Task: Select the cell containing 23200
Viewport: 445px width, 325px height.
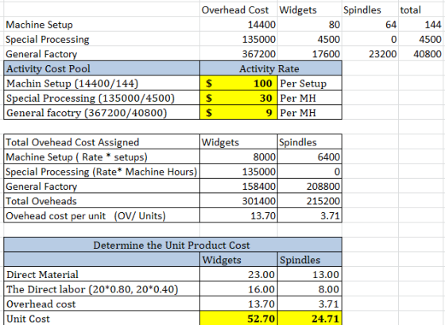Action: click(x=370, y=54)
